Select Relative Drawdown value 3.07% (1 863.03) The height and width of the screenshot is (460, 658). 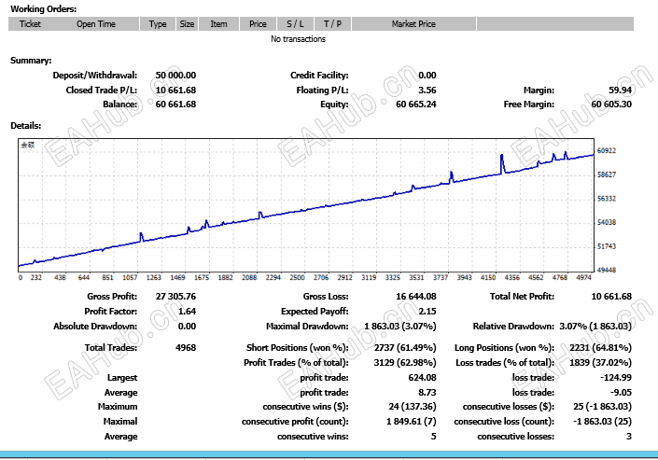pos(595,327)
